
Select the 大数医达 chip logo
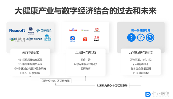pos(31,31)
